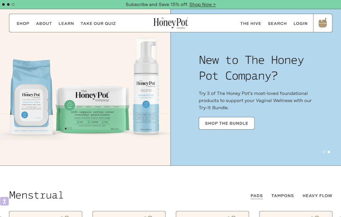Open the accessibility widget icon
Viewport: 341px width, 217px height.
pyautogui.click(x=4, y=201)
